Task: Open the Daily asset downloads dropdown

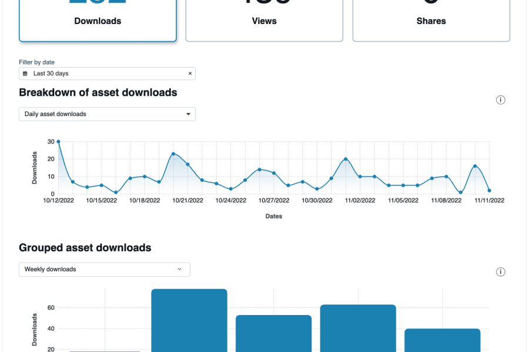Action: pyautogui.click(x=107, y=114)
